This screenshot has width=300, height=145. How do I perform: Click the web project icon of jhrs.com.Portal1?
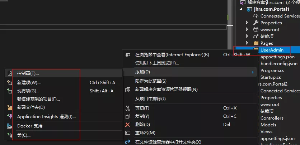pyautogui.click(x=249, y=9)
